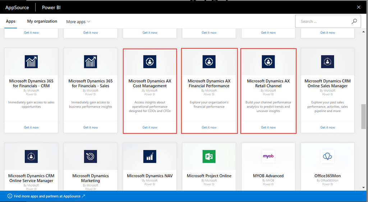Click the external link arrow after AppSource footer text

pyautogui.click(x=83, y=196)
